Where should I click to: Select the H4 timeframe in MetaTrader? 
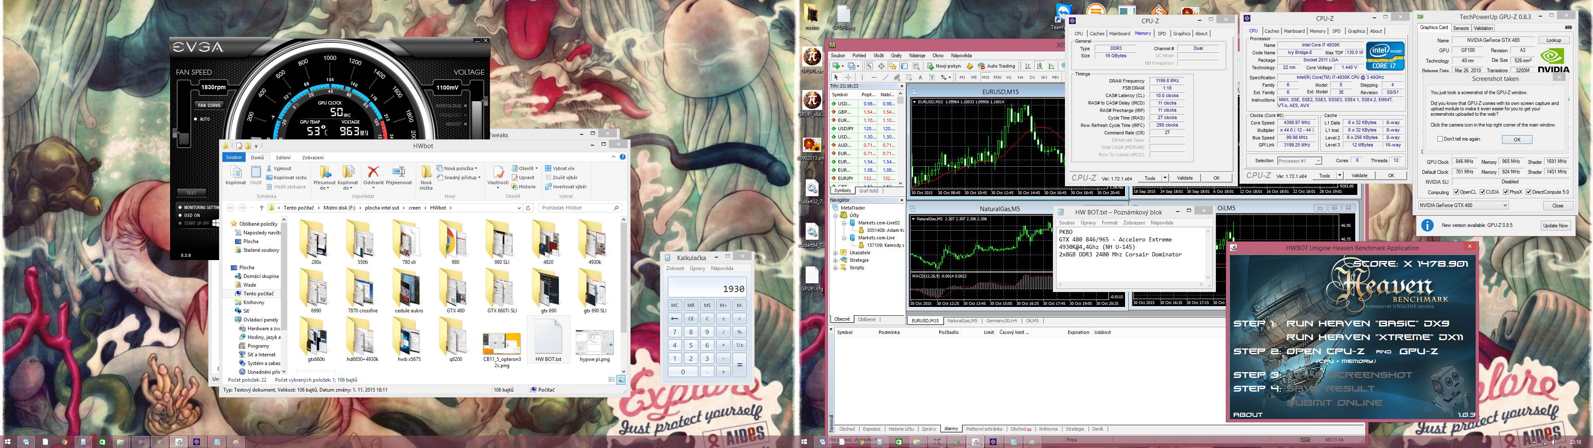pyautogui.click(x=1021, y=77)
